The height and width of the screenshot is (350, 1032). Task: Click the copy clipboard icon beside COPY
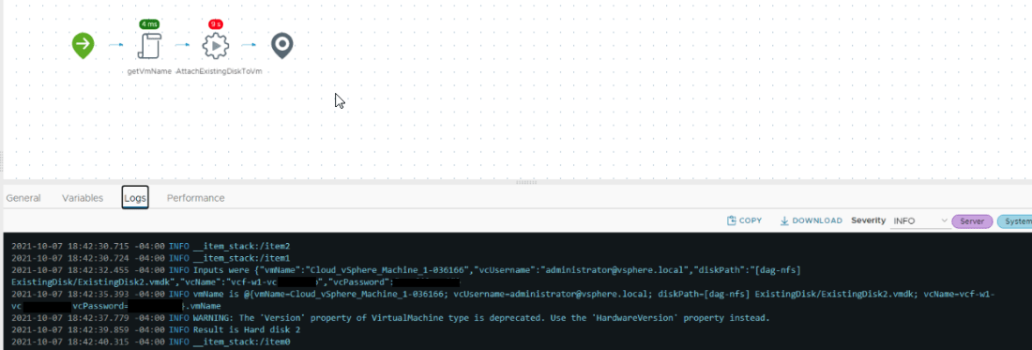pyautogui.click(x=731, y=221)
